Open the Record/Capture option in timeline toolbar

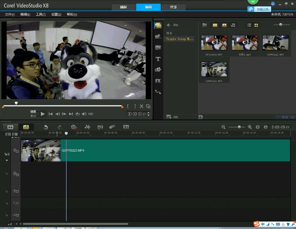(x=74, y=127)
